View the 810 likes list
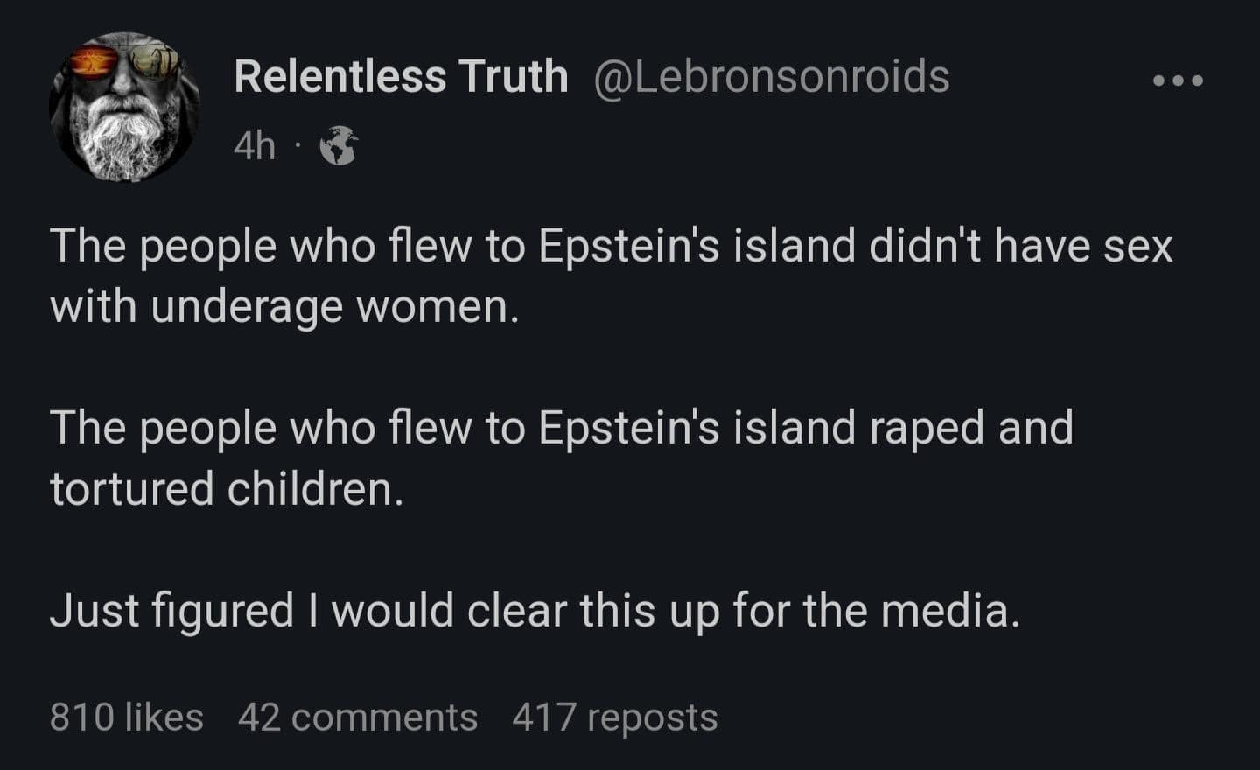 click(127, 717)
